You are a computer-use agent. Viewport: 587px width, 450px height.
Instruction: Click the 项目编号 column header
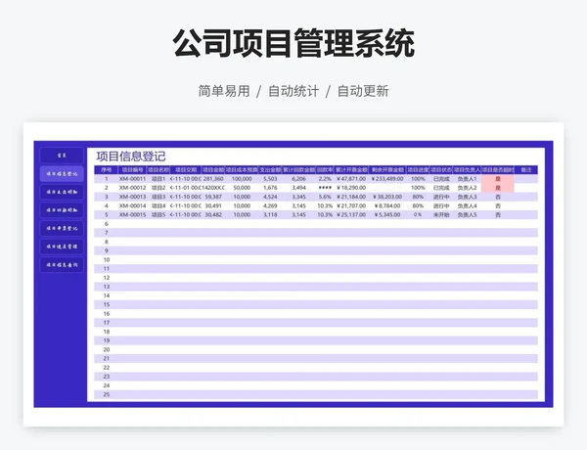point(132,170)
